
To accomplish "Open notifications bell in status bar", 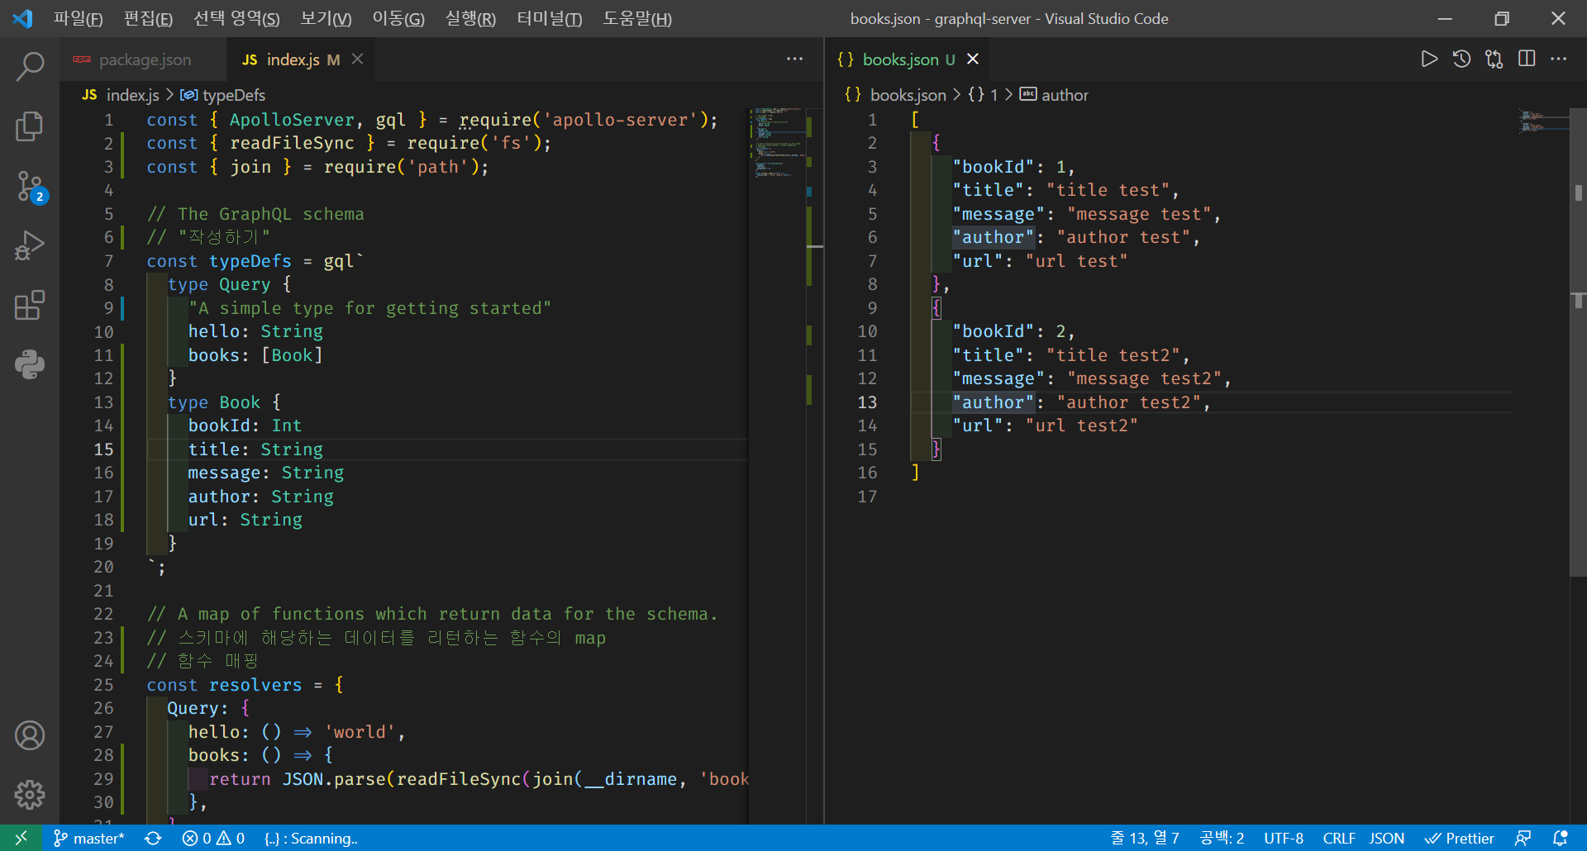I will pos(1561,838).
